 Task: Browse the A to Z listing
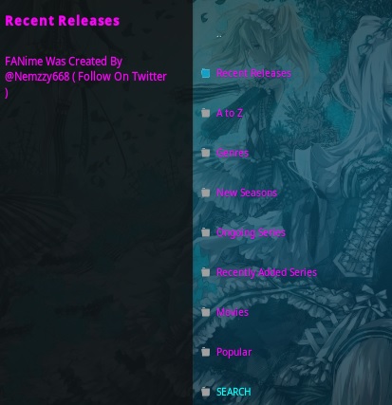pyautogui.click(x=230, y=113)
